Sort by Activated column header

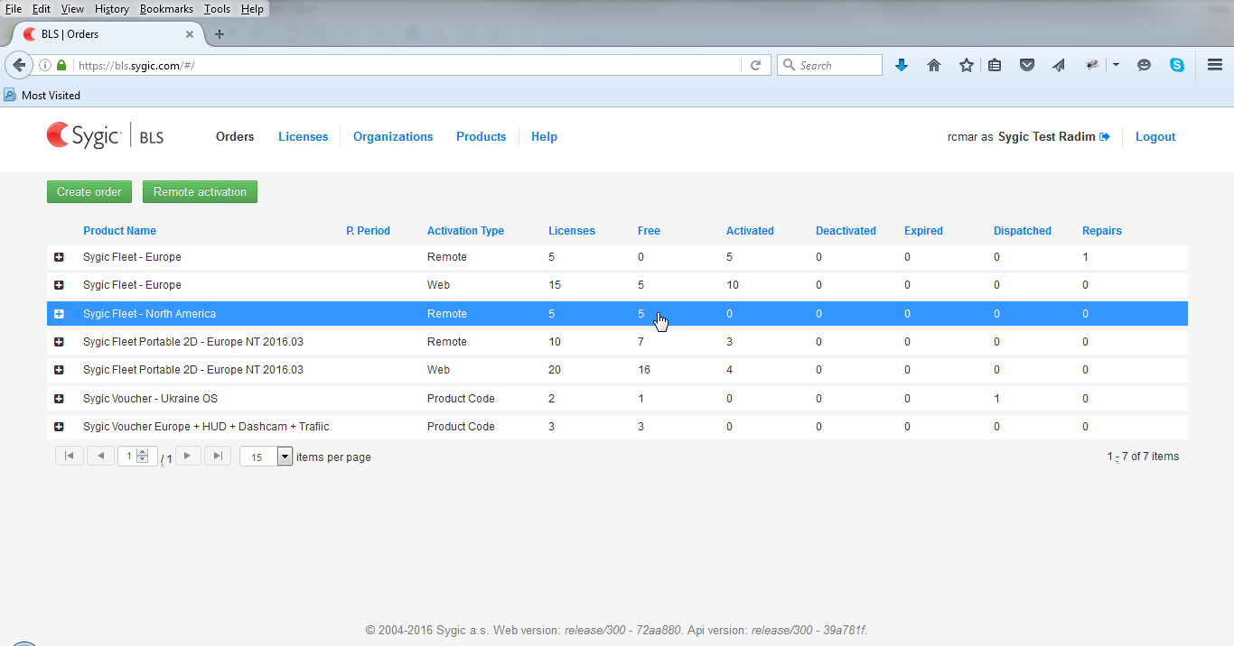click(750, 231)
